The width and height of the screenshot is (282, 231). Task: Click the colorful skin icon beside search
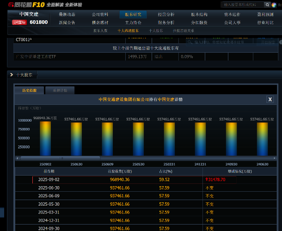click(274, 5)
